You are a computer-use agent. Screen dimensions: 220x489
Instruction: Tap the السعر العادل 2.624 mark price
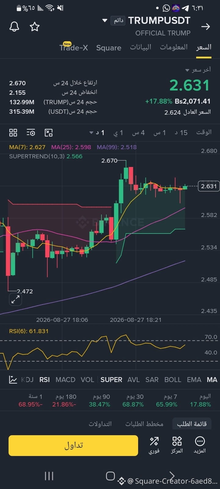pos(188,112)
